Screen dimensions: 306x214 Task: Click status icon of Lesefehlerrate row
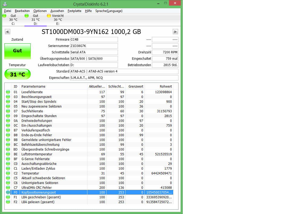[8, 92]
